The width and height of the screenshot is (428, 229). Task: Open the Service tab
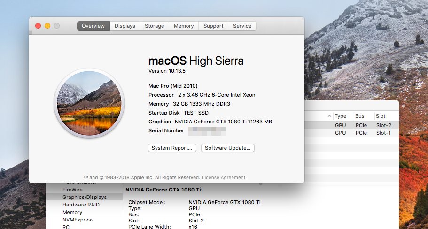(242, 26)
